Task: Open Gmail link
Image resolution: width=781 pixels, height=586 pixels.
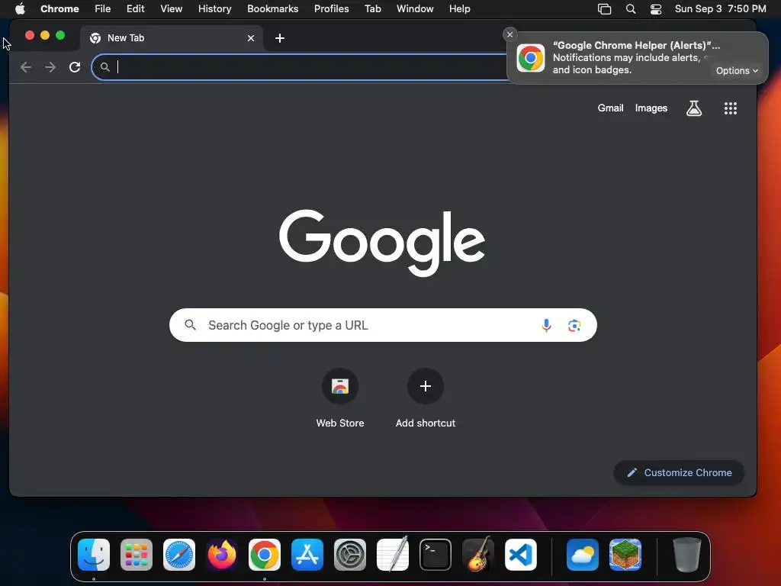Action: (610, 108)
